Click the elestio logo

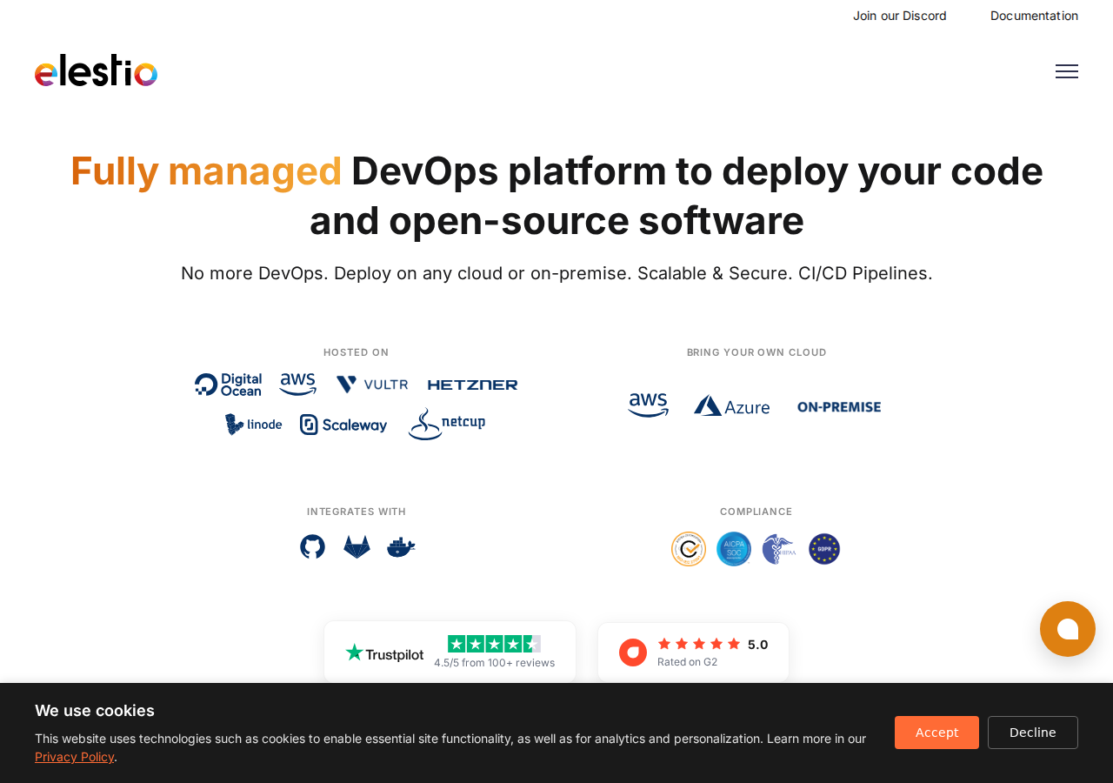point(96,70)
